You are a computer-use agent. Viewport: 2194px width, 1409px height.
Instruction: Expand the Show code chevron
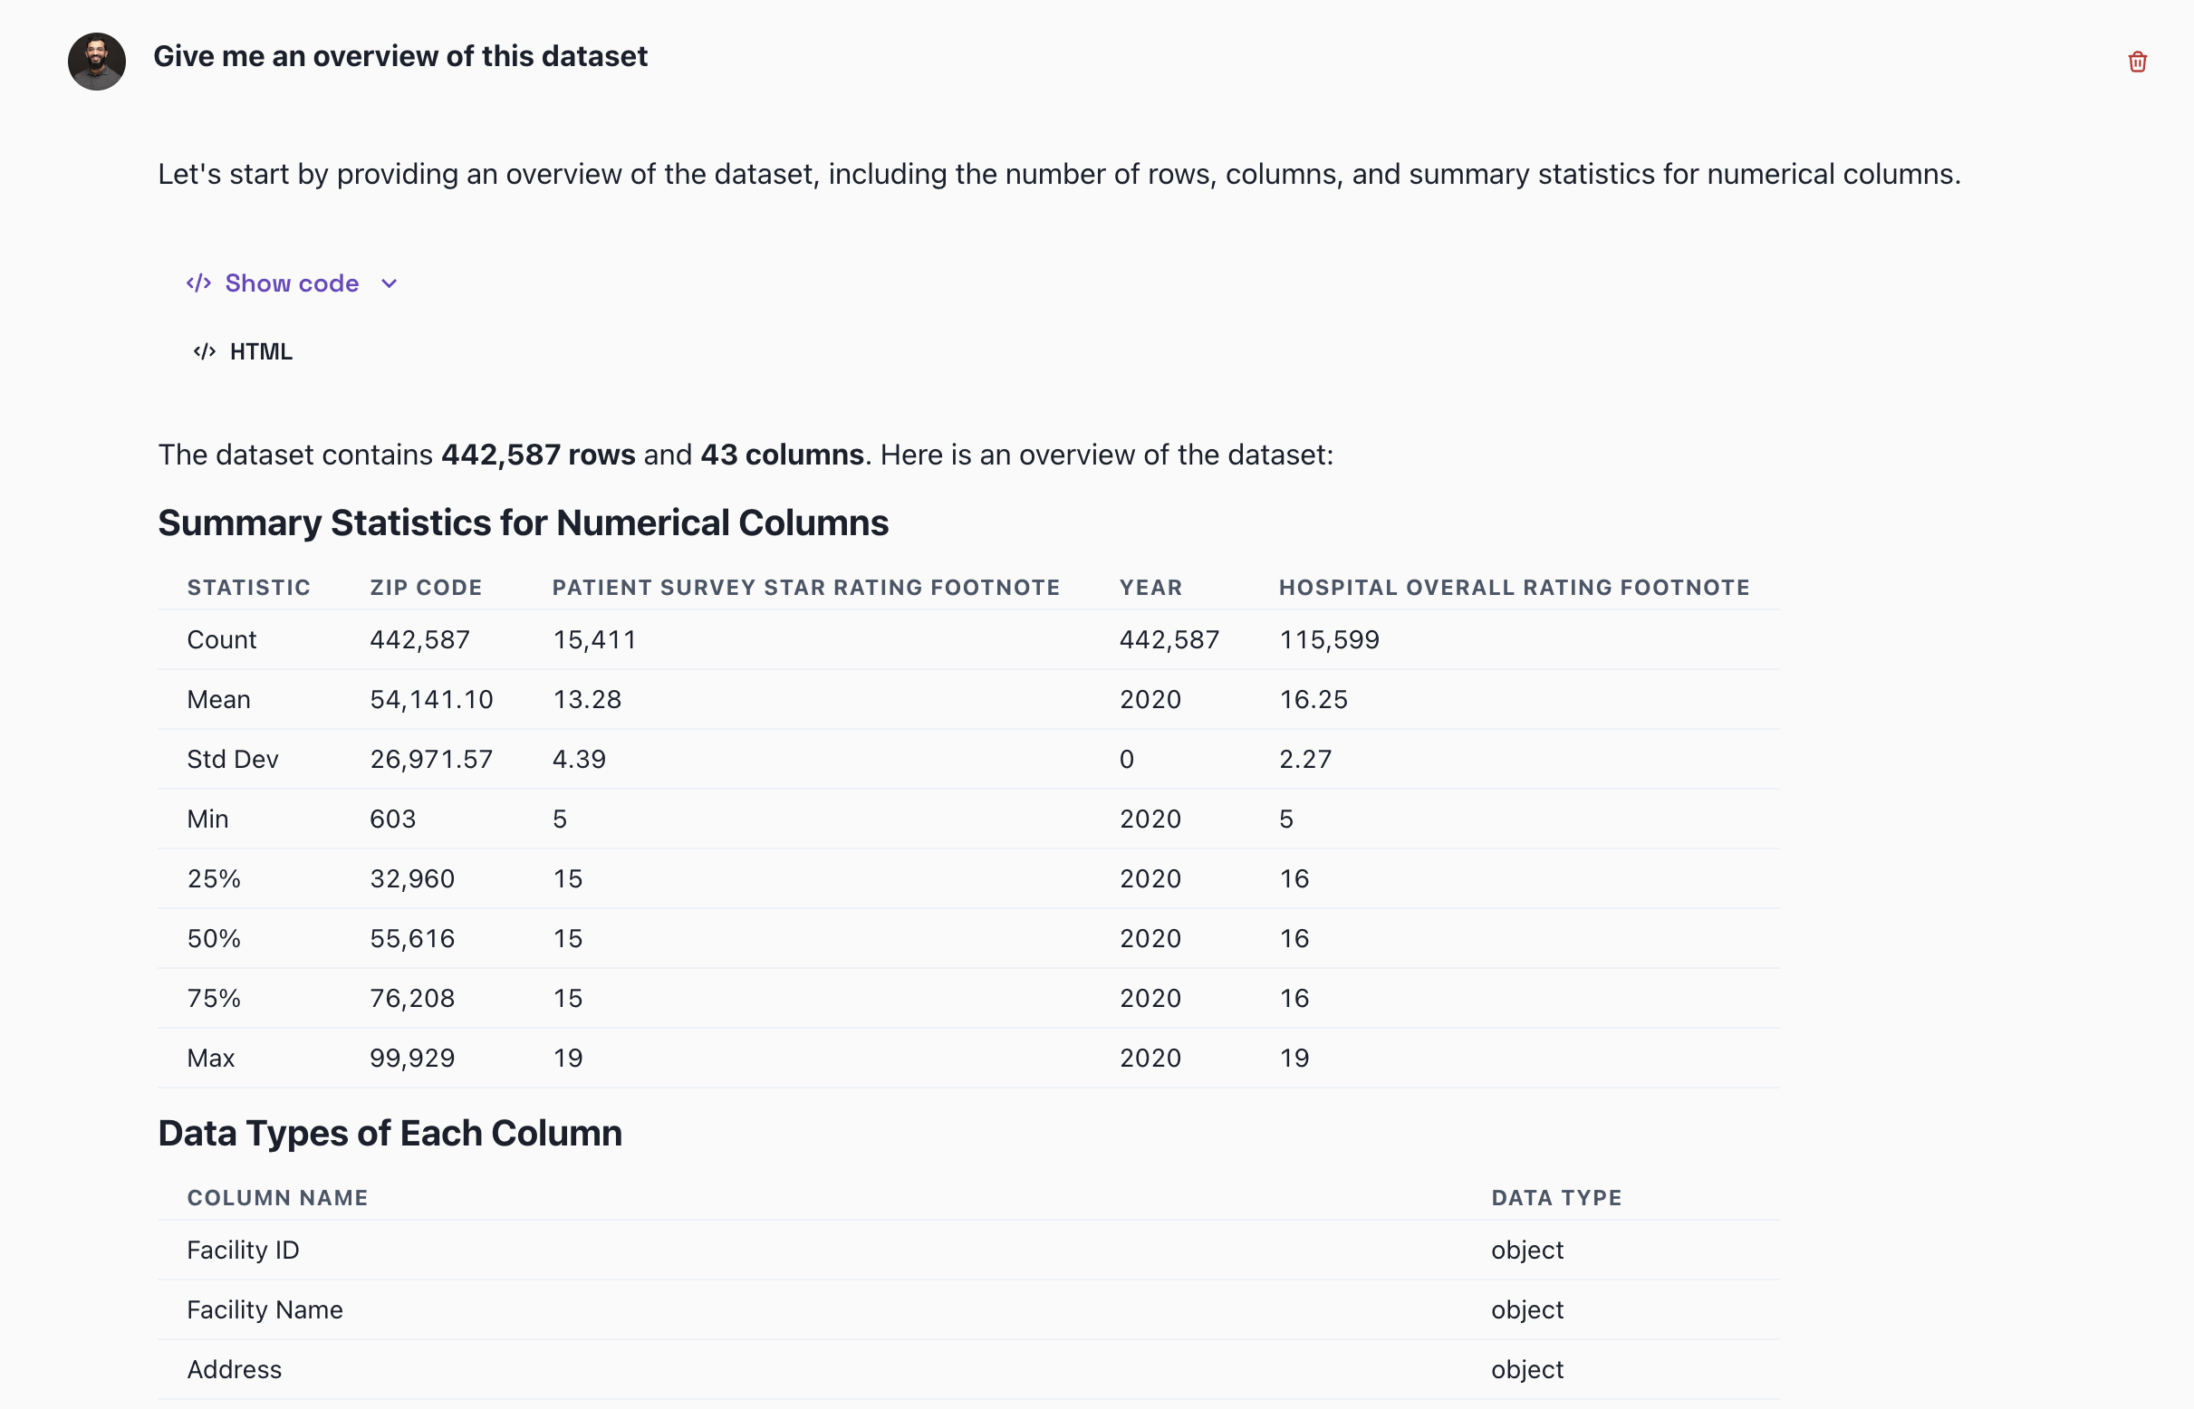(x=389, y=283)
